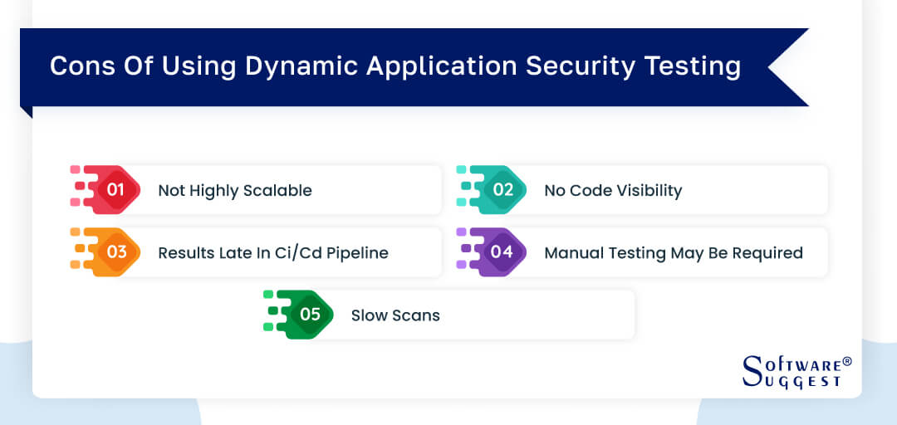This screenshot has height=425, width=897.
Task: Click the red 01 number badge
Action: pyautogui.click(x=116, y=190)
